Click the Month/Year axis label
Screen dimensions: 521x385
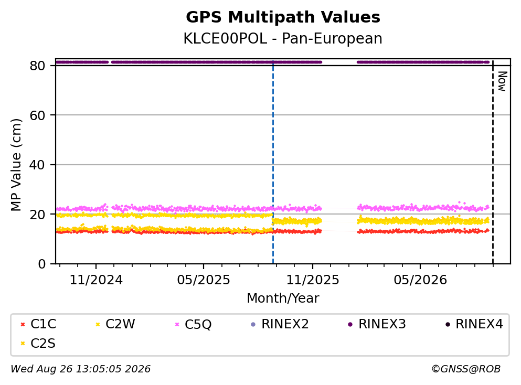click(283, 298)
